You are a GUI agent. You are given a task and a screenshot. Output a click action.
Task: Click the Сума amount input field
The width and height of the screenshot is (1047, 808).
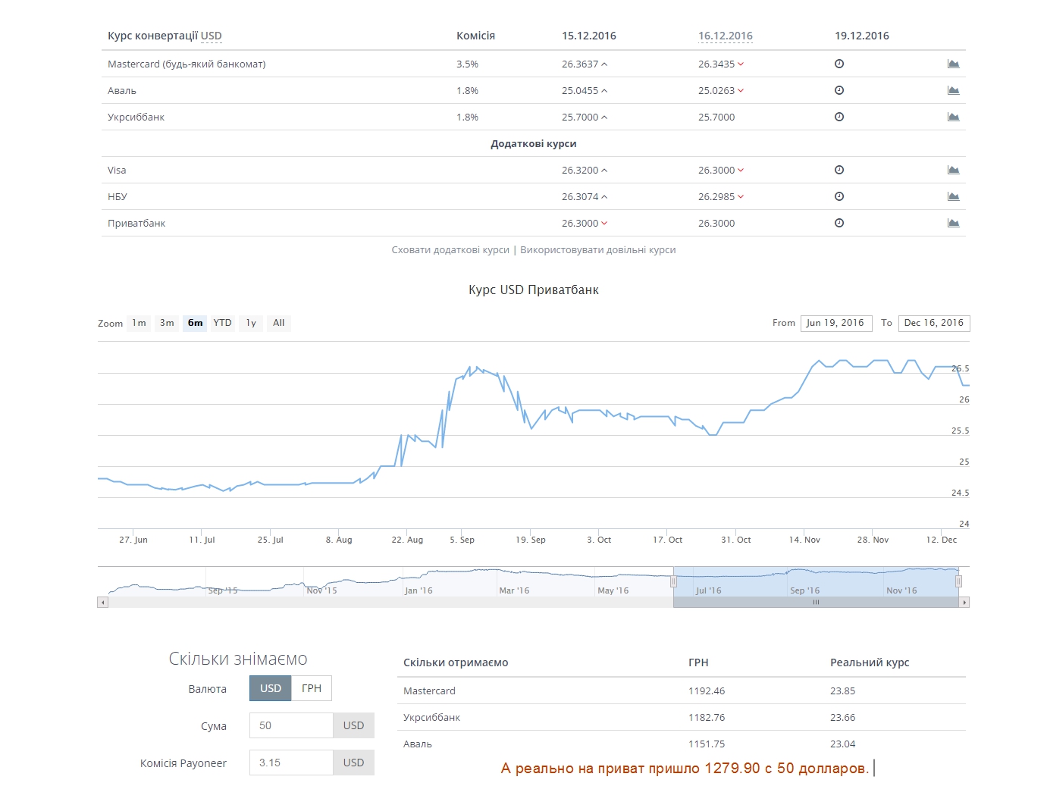click(x=291, y=725)
